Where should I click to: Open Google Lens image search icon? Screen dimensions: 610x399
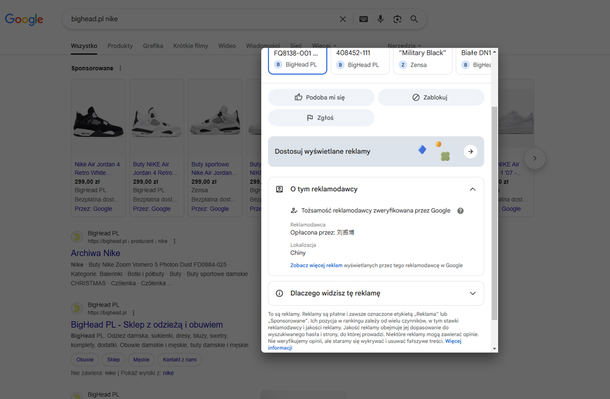tap(397, 19)
